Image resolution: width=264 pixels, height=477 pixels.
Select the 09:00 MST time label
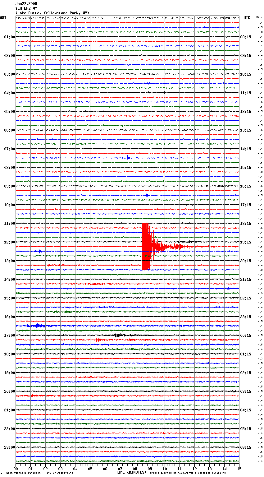10,186
